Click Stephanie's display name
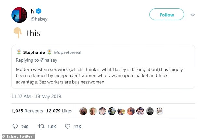The image size is (206, 139). click(x=34, y=52)
